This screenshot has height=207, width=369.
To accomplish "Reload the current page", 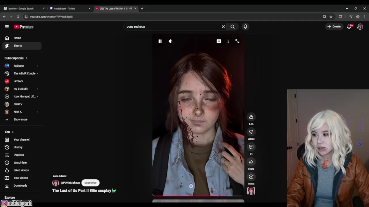I will coord(18,17).
